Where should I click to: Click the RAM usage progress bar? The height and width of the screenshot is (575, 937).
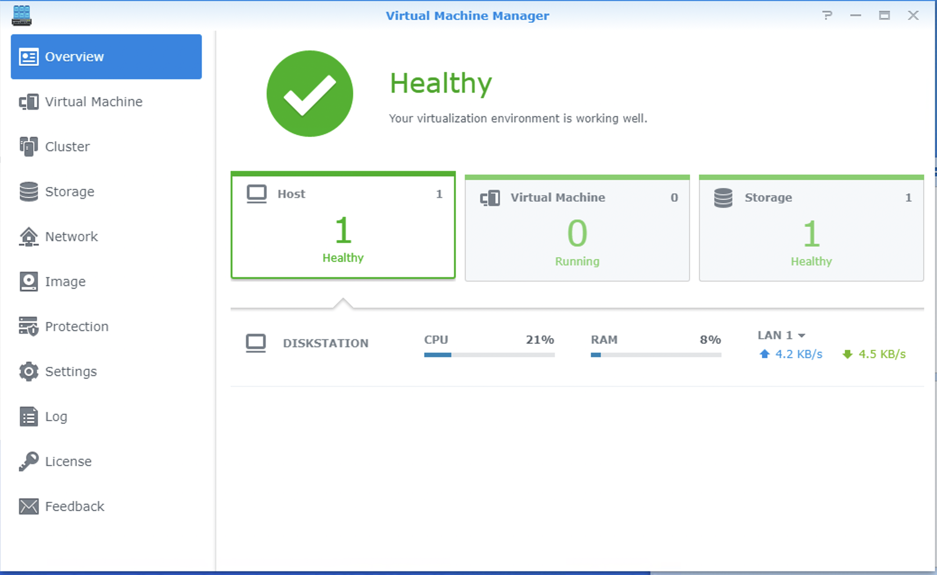656,355
